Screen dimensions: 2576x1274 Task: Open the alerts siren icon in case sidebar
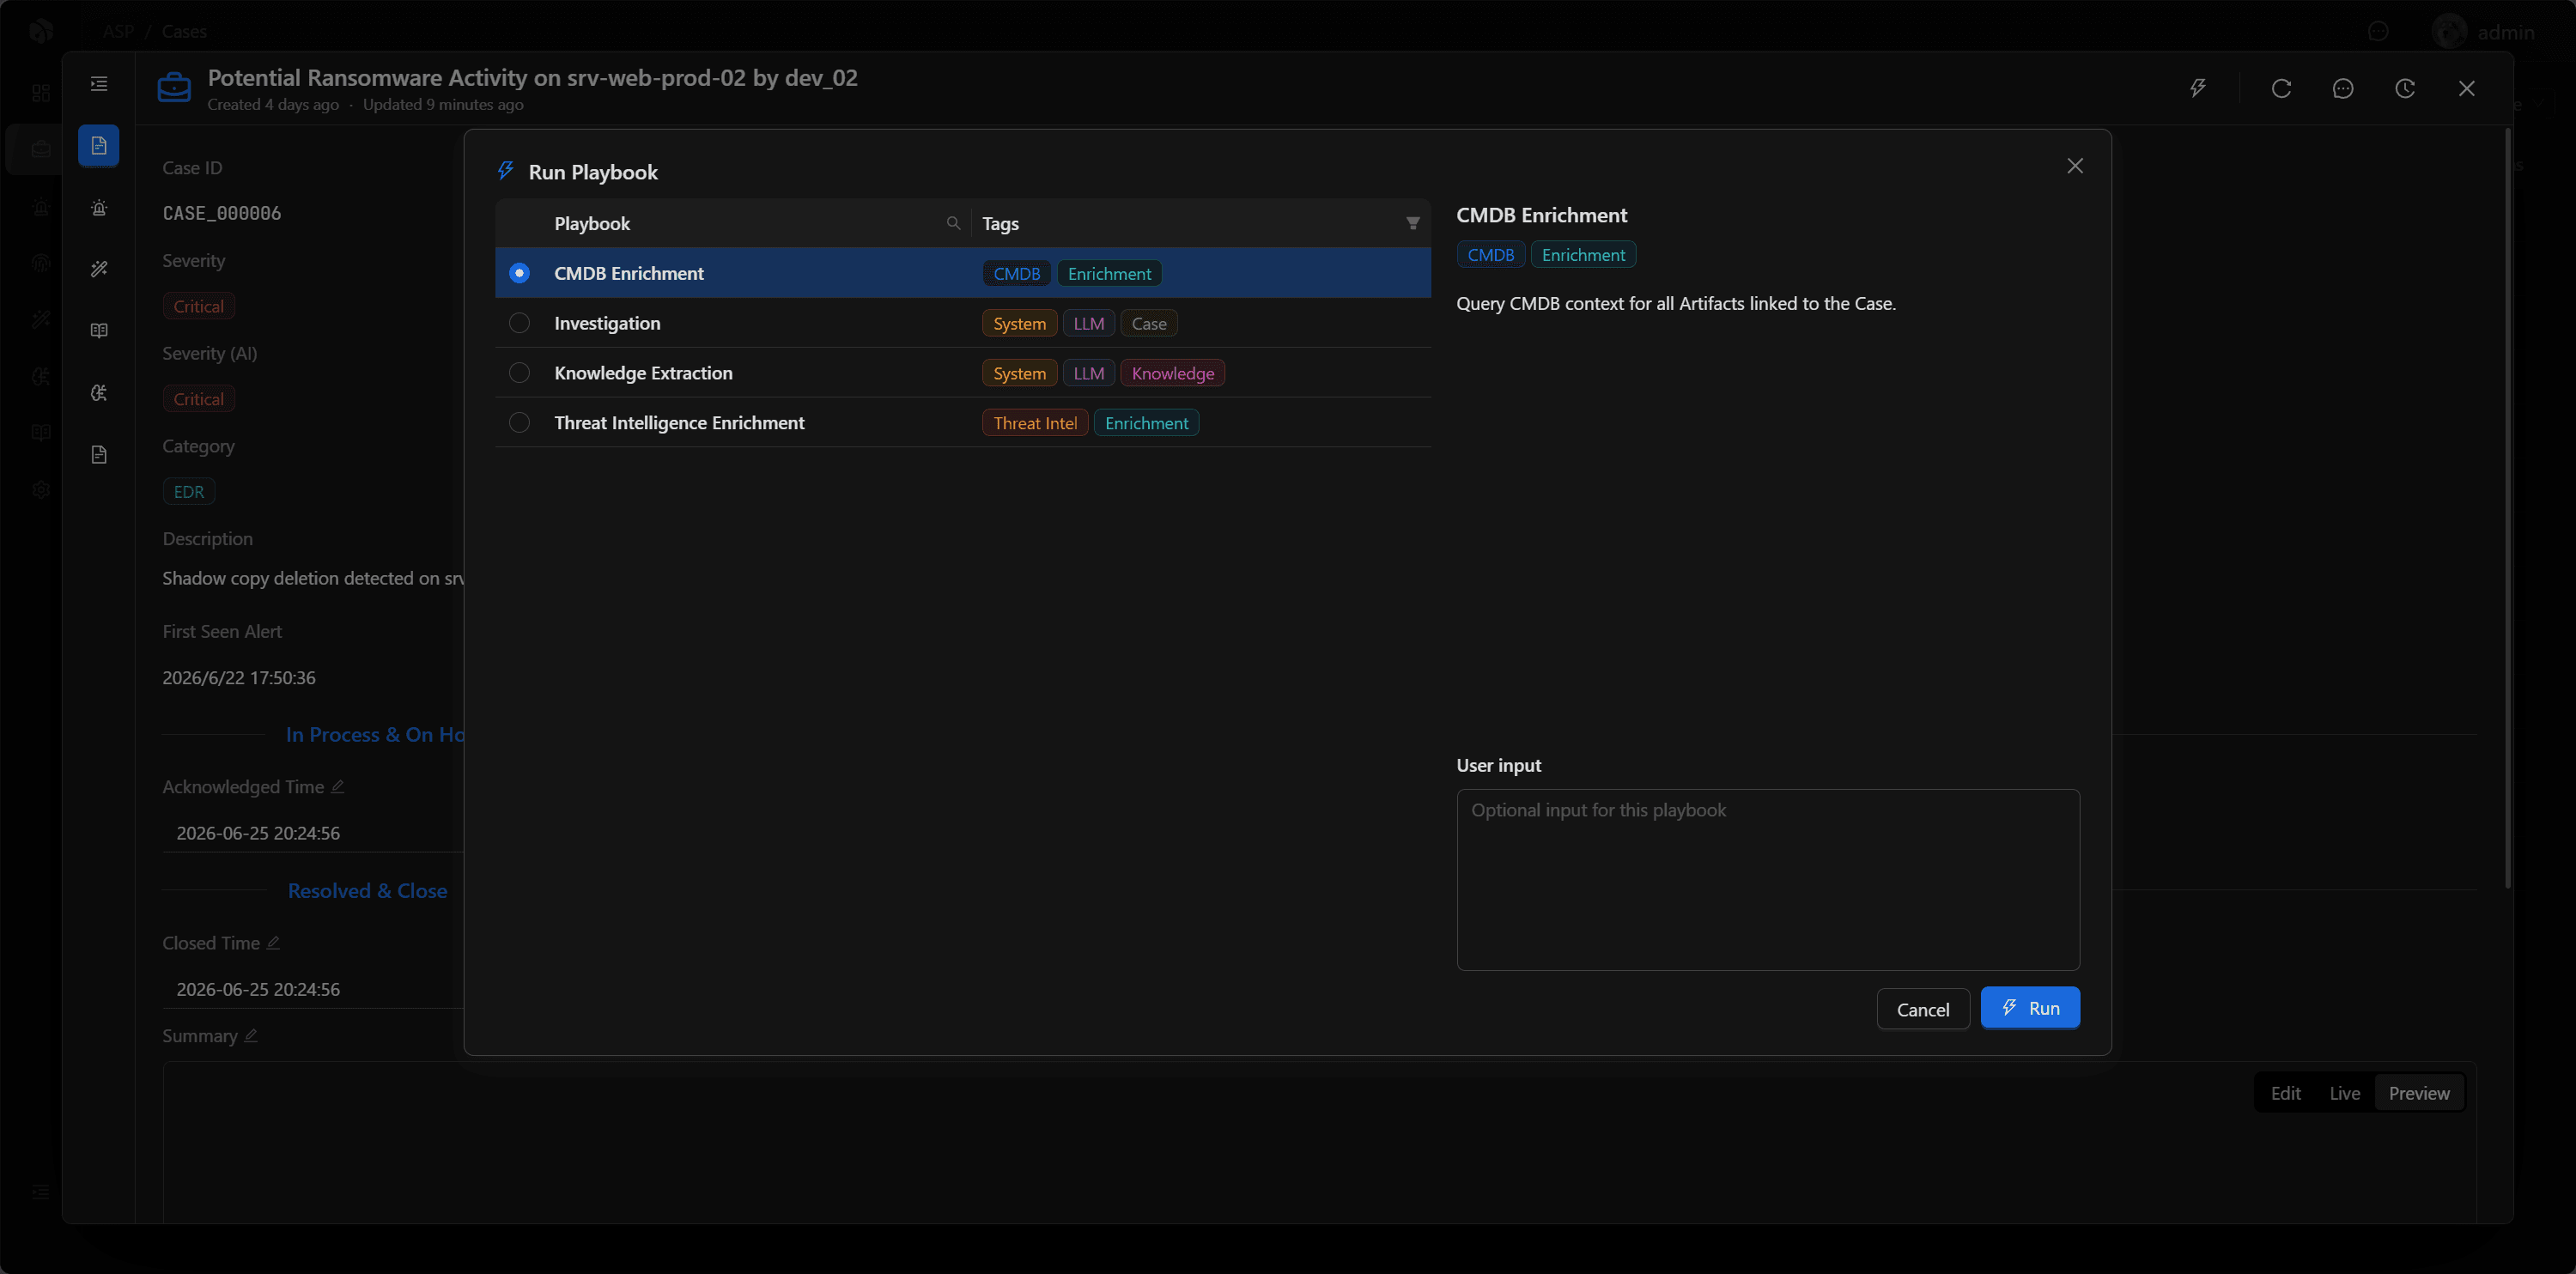99,208
